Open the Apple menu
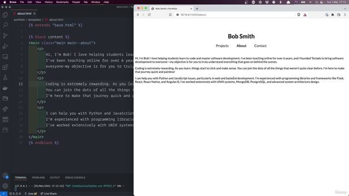Image resolution: width=349 pixels, height=196 pixels. pos(5,2)
